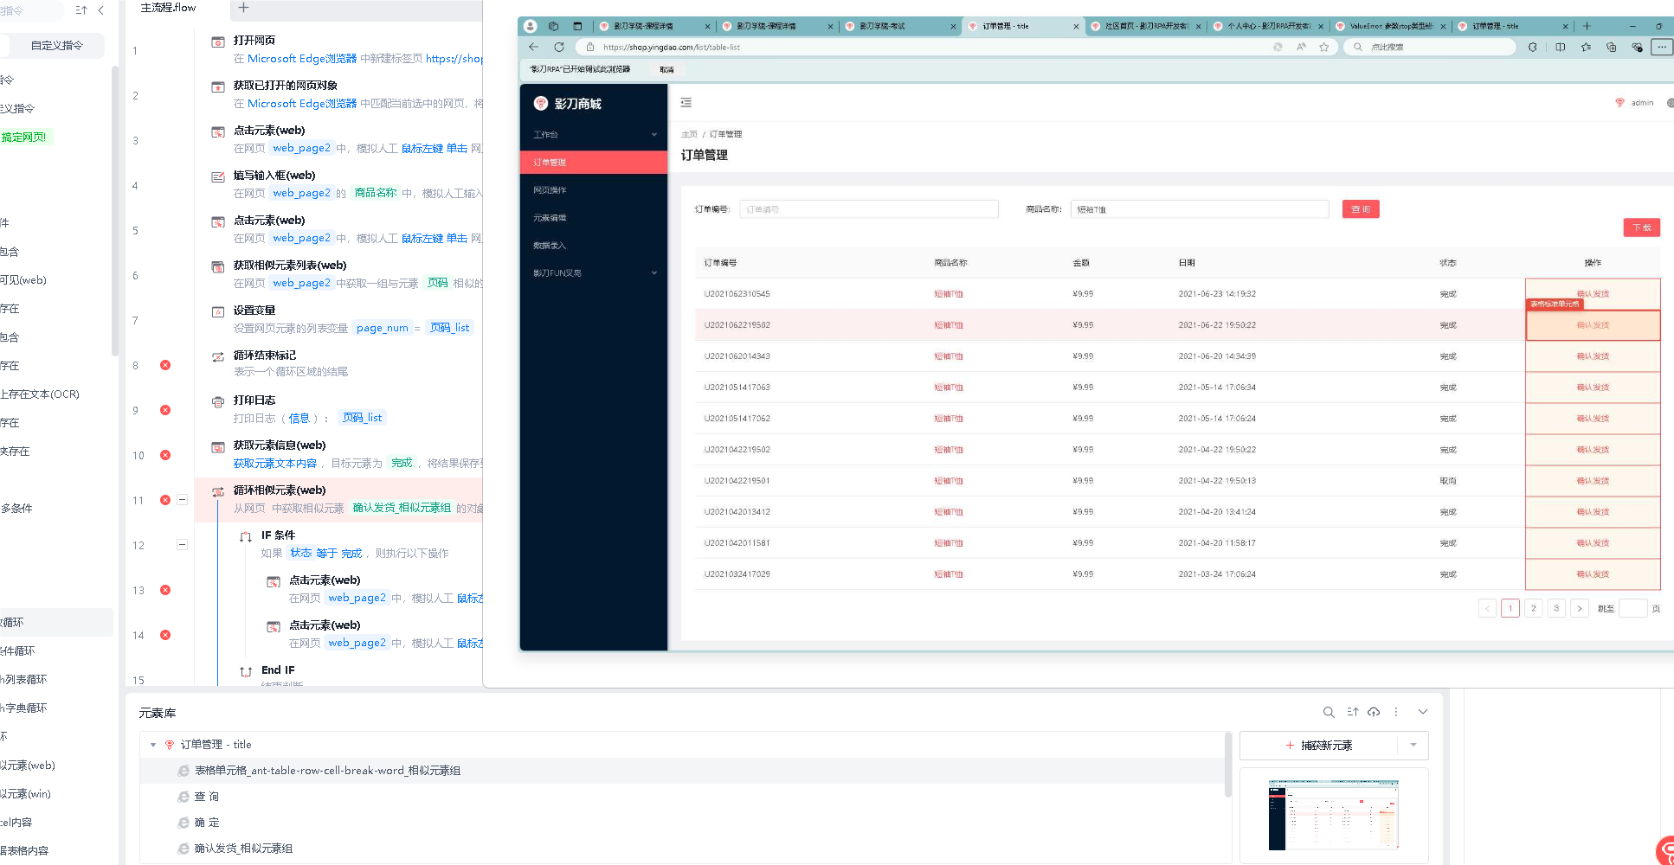Collapse the 订单管理 - title tree node

(x=153, y=745)
